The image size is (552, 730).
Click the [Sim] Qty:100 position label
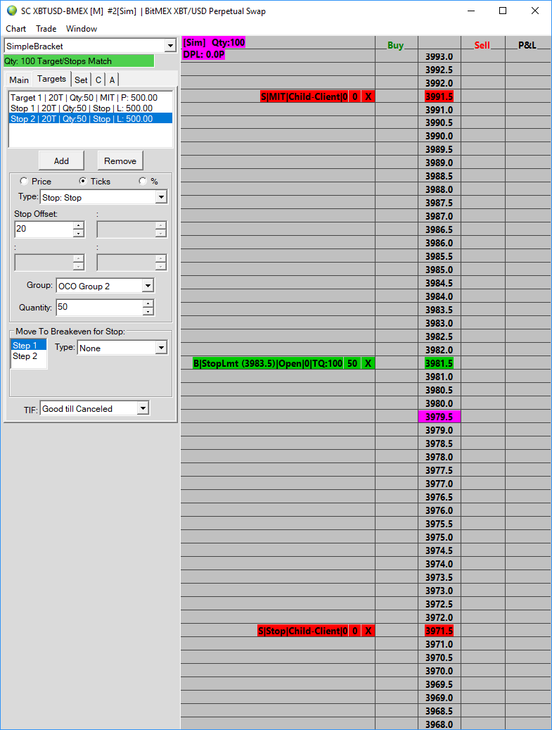click(214, 42)
